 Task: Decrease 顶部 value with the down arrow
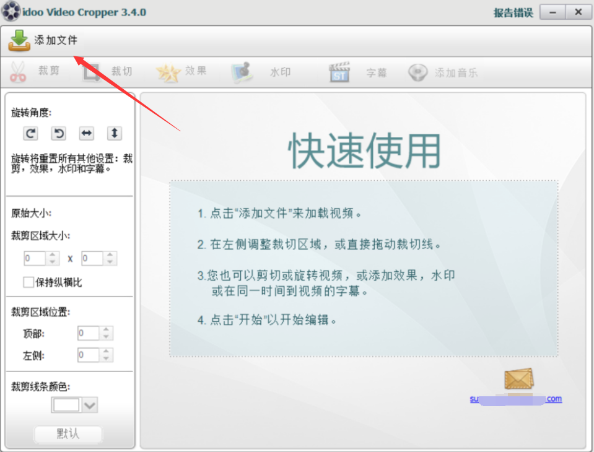tap(106, 337)
